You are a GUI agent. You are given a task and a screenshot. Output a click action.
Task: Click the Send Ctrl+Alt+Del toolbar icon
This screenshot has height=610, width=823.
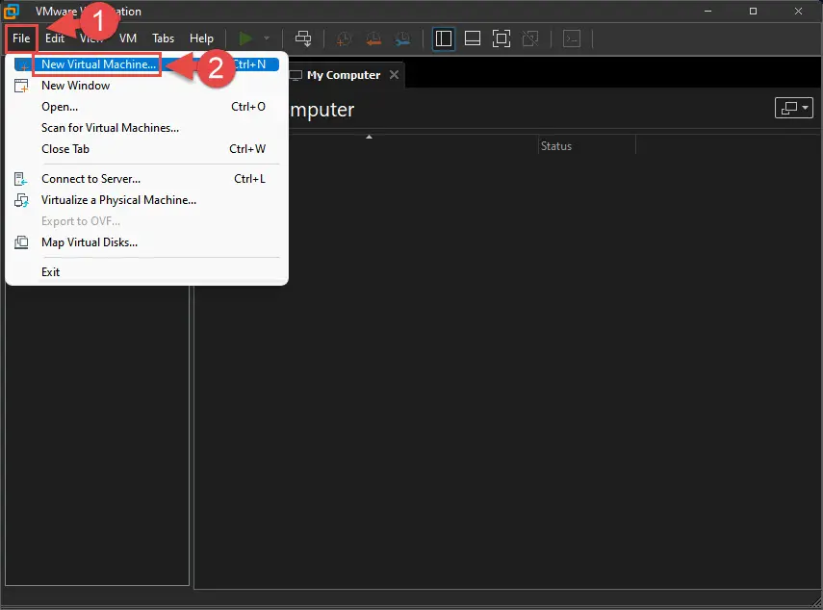(x=303, y=38)
